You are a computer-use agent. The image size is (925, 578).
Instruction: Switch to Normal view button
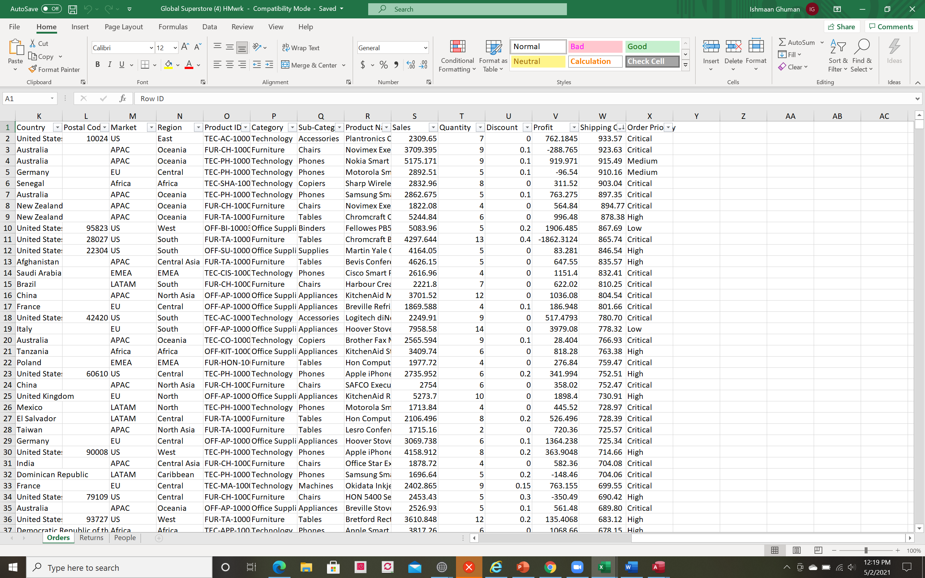(x=775, y=550)
